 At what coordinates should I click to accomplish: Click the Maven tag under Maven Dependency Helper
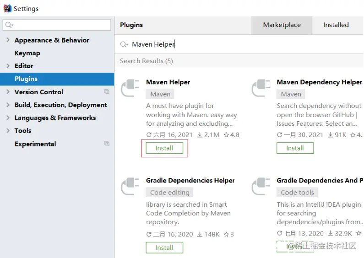coord(291,94)
